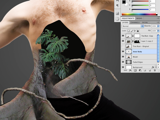160x120 pixels.
Task: Select the Model layer thumbnail
Action: [129, 57]
